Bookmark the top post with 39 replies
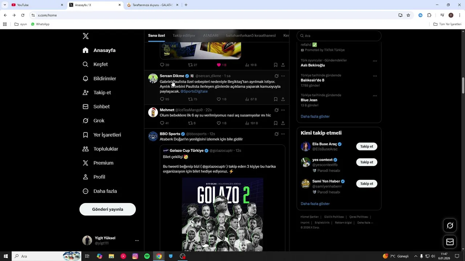Viewport: 465px width, 261px height. tap(275, 65)
